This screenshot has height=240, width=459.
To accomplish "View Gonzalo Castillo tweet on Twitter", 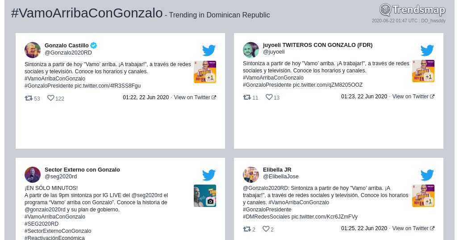I will (195, 97).
